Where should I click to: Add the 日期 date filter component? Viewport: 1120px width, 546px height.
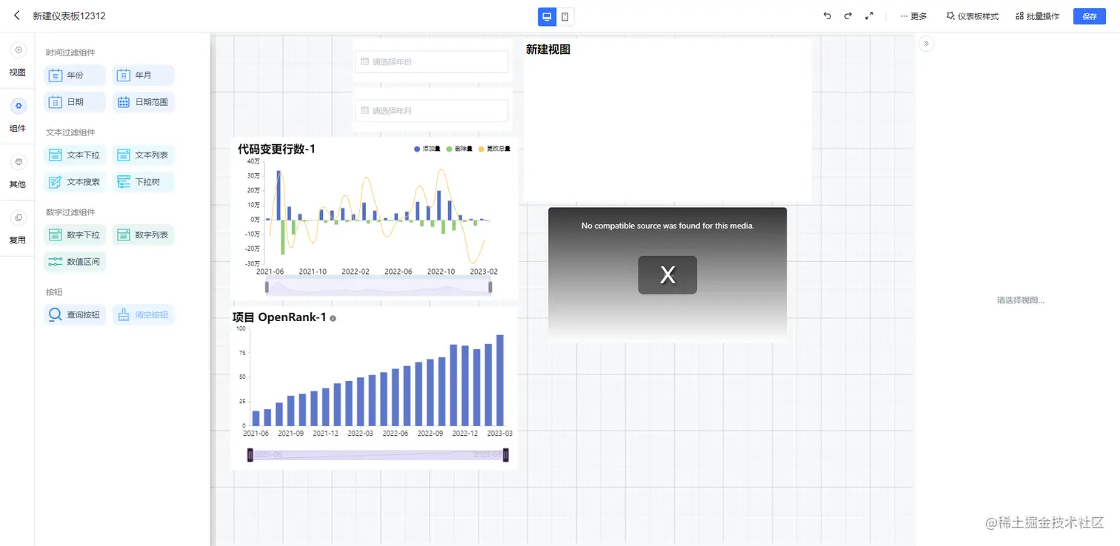coord(75,102)
